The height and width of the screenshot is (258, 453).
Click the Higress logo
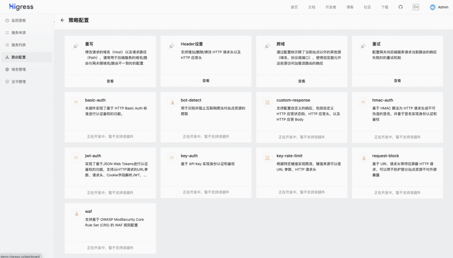click(x=21, y=7)
